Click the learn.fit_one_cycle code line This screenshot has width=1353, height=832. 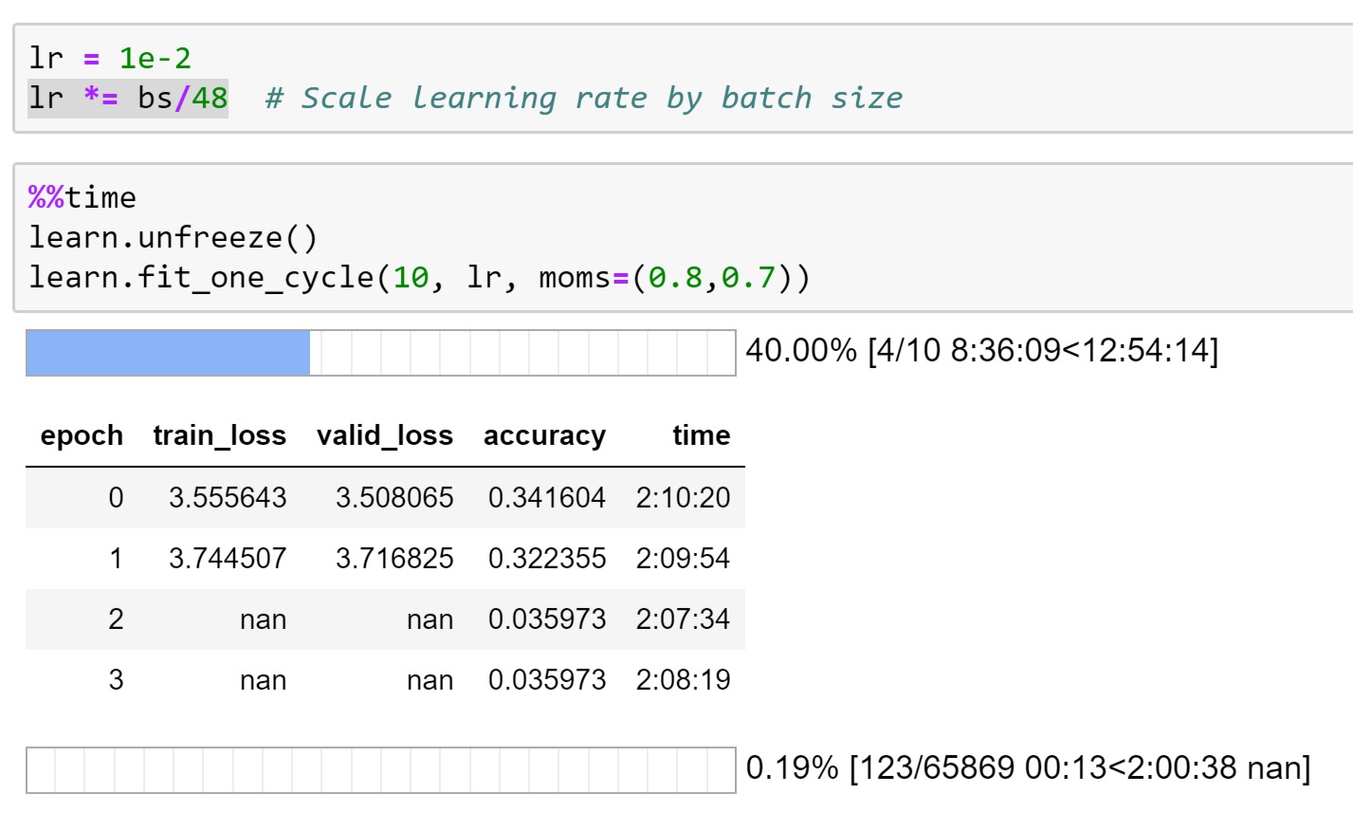point(418,277)
